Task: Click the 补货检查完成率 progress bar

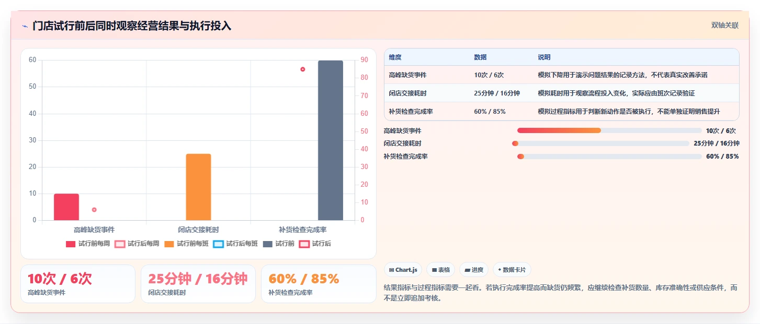Action: [609, 157]
